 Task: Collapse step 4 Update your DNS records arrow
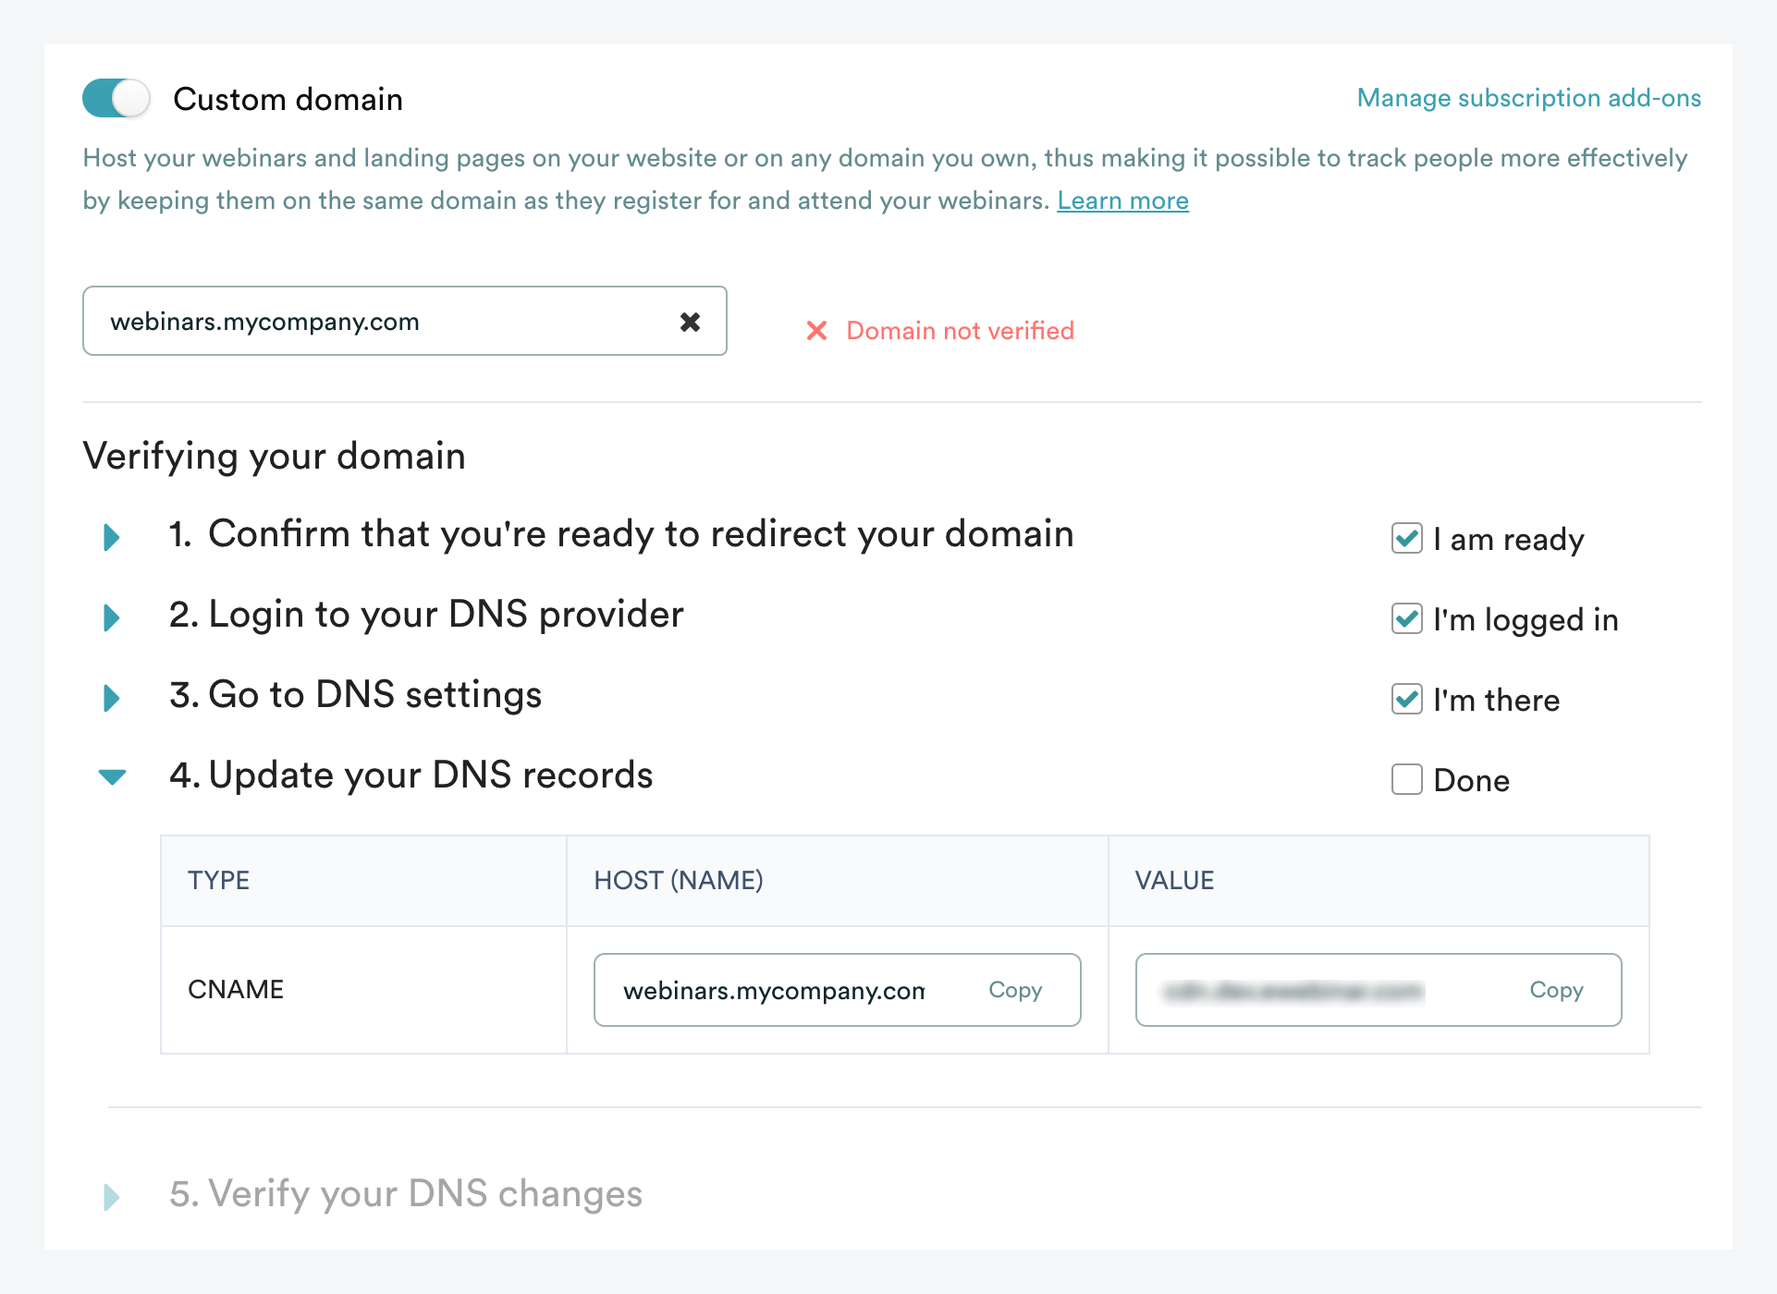pyautogui.click(x=112, y=777)
